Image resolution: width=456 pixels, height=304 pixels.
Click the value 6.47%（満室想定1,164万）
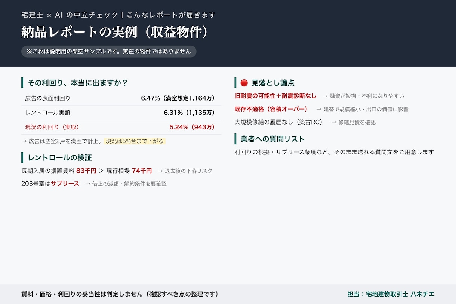point(178,98)
